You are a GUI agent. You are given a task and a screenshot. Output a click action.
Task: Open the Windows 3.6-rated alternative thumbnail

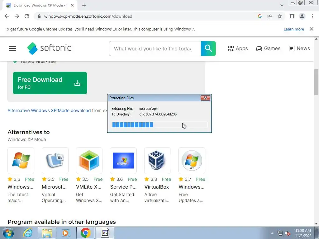(21, 161)
